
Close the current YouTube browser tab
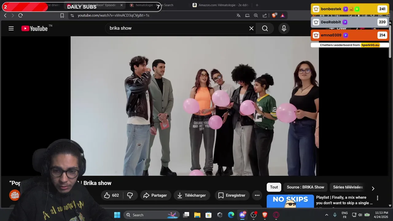coord(121,5)
